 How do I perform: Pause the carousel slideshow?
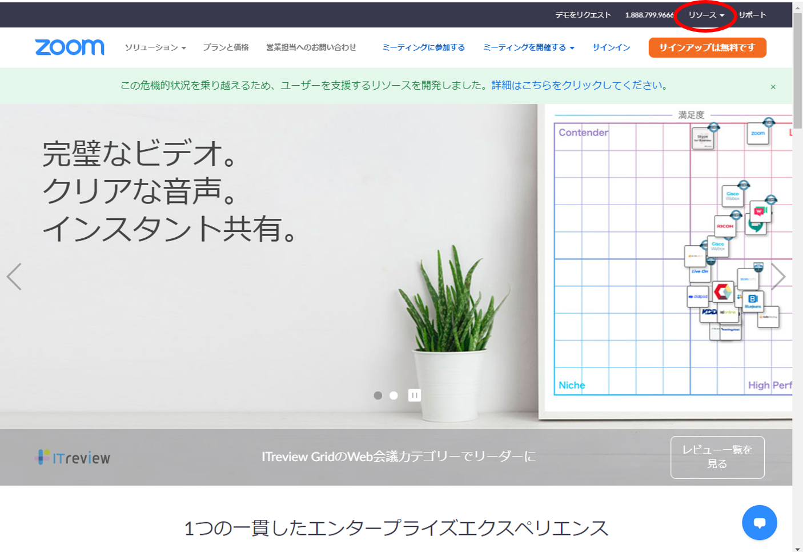coord(415,395)
